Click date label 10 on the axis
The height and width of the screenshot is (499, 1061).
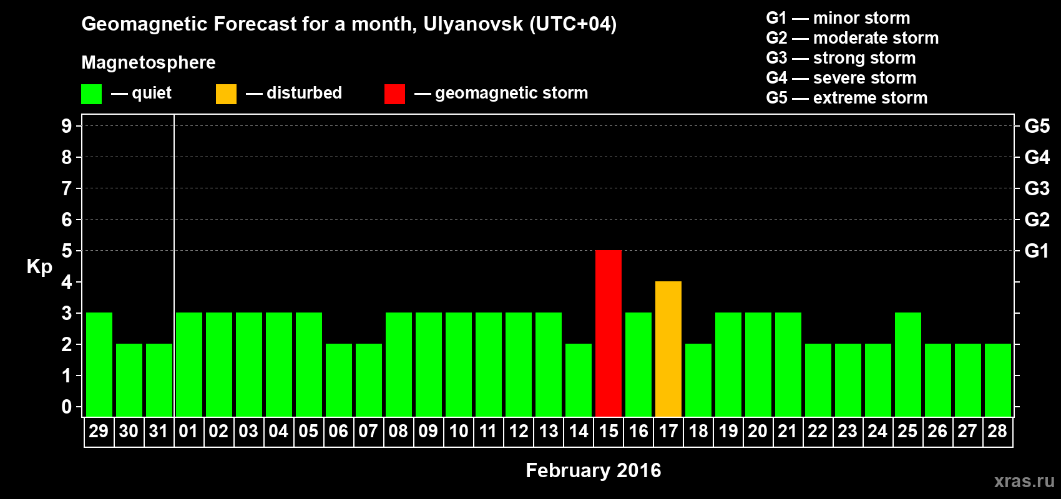tap(459, 431)
